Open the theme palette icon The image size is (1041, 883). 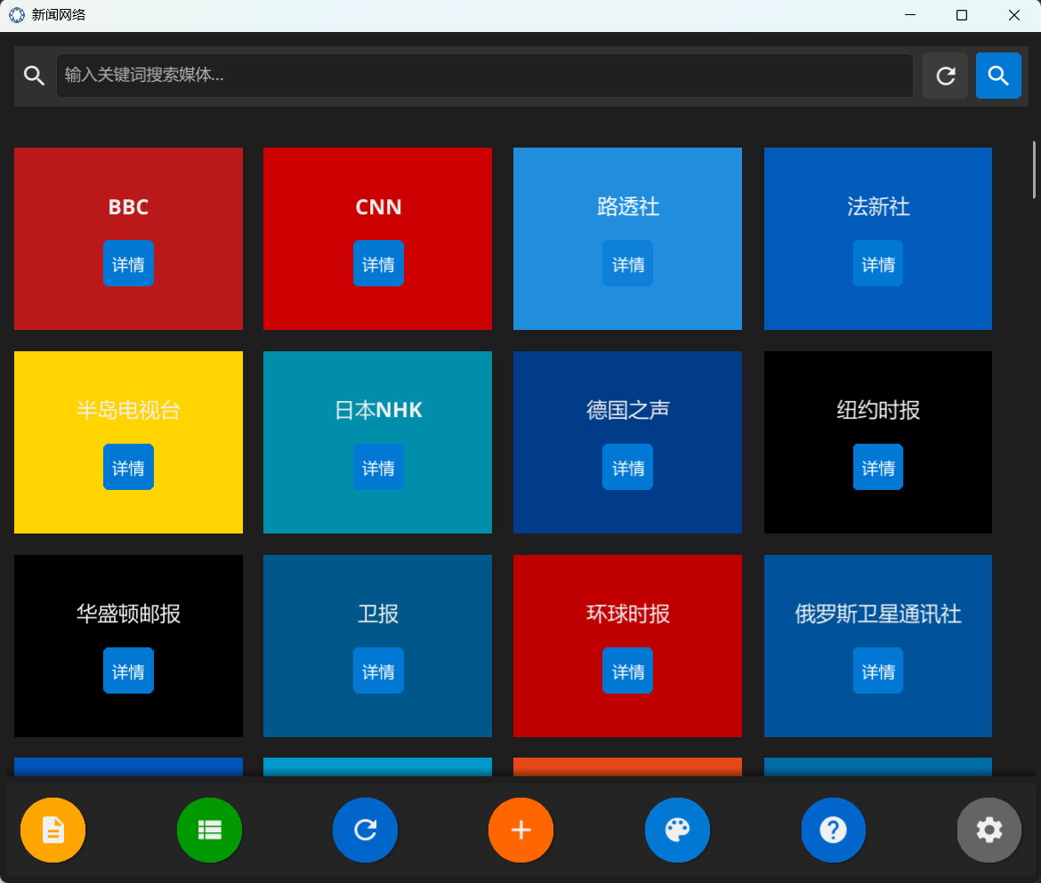click(677, 830)
